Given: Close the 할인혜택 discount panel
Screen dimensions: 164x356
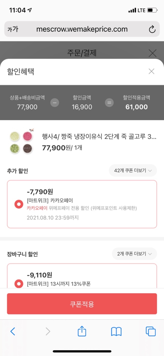Looking at the screenshot, I should tap(151, 72).
